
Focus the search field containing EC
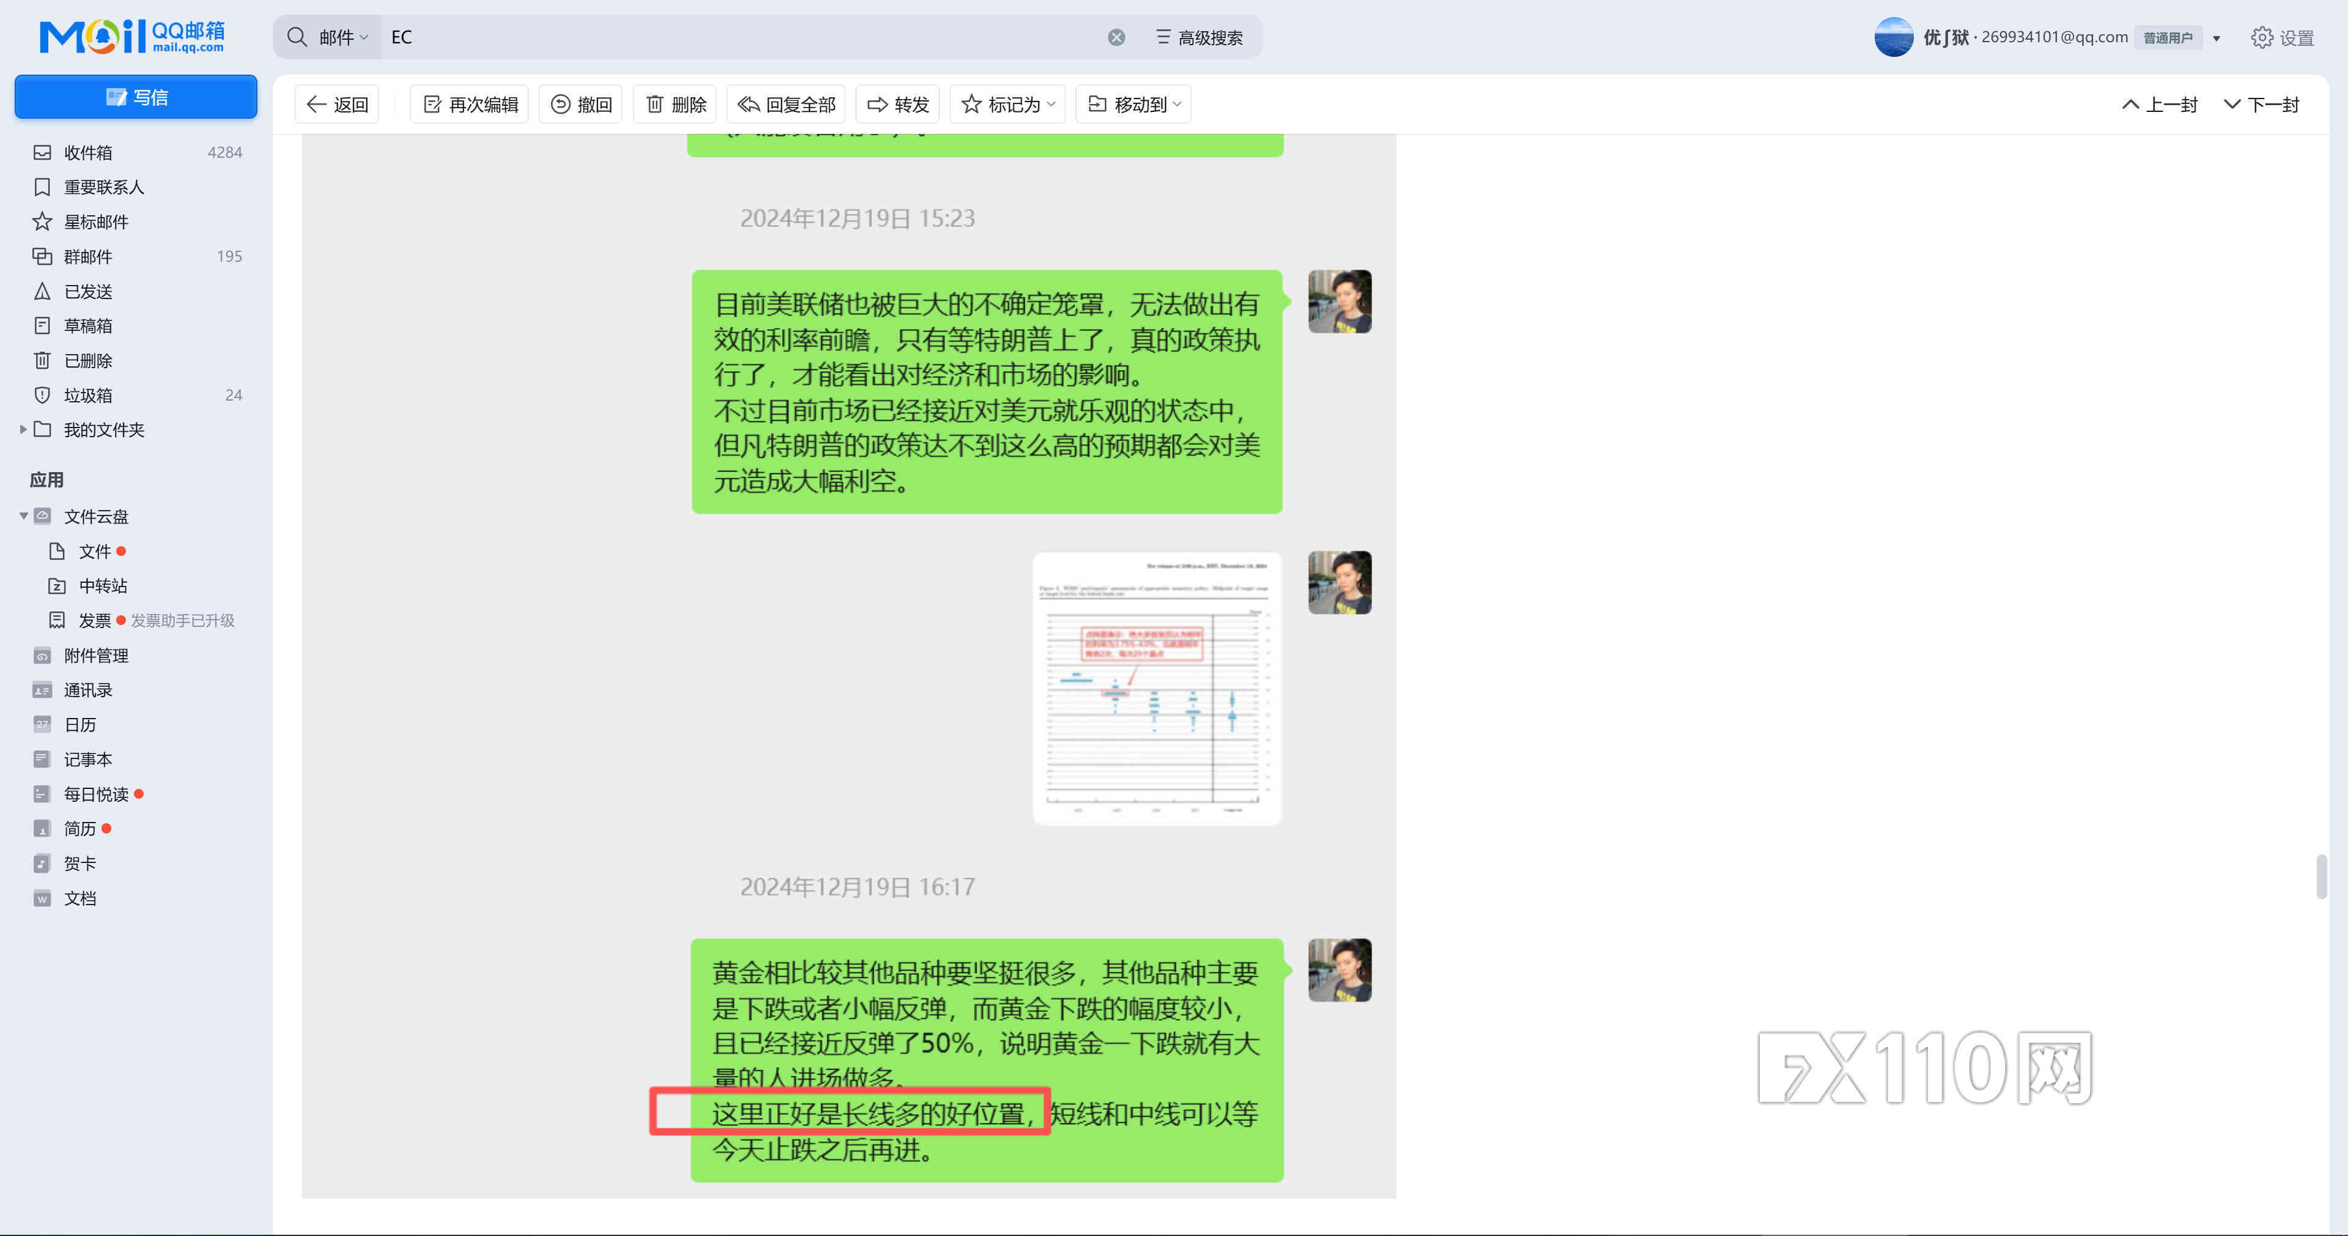pos(743,37)
